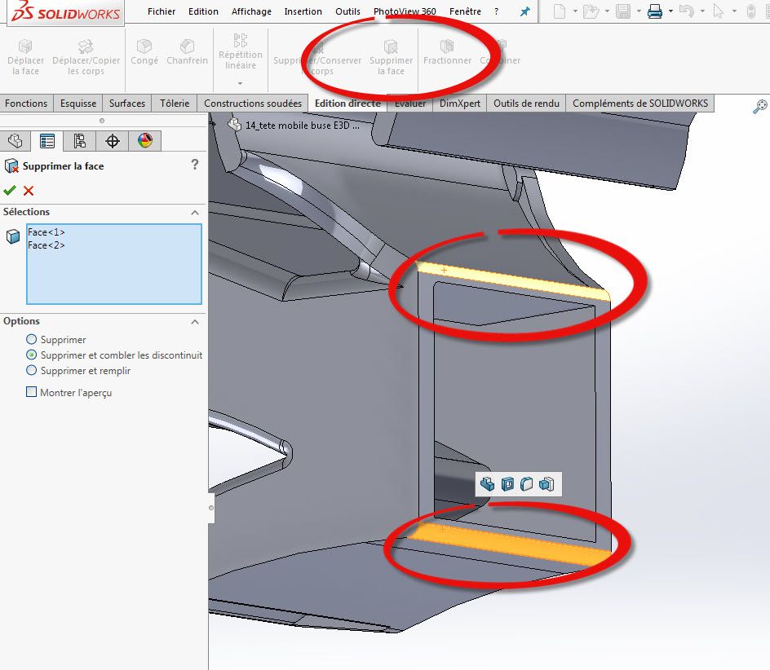Open the ConfigurationManager tab icon
770x670 pixels.
click(x=80, y=141)
